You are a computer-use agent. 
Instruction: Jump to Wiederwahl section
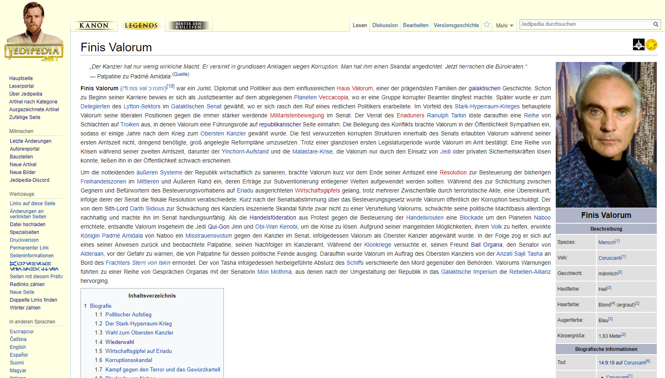[x=120, y=342]
